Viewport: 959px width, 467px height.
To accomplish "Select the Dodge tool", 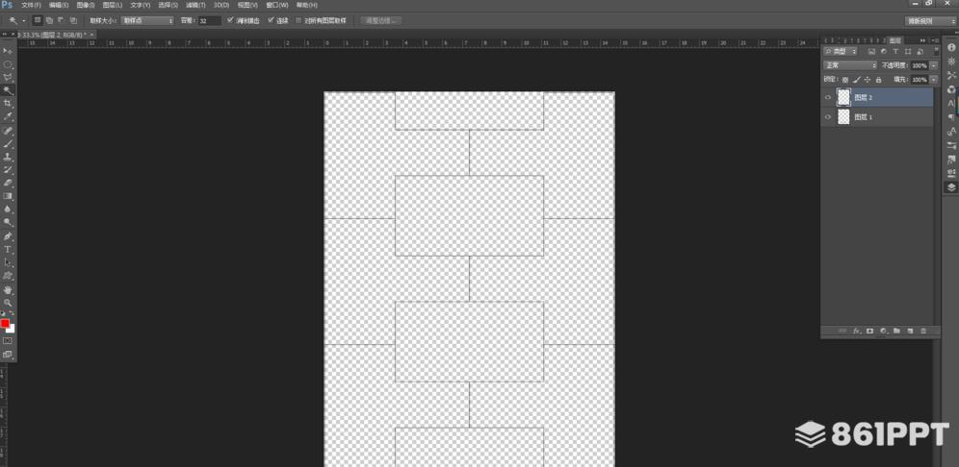I will coord(8,222).
